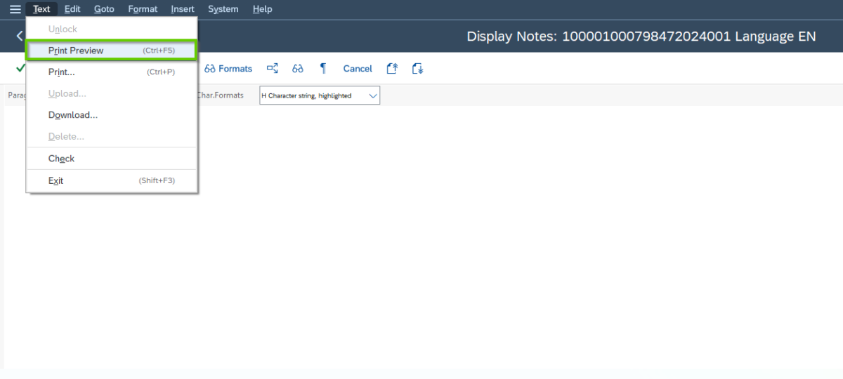The height and width of the screenshot is (379, 843).
Task: Click the Formats button
Action: [228, 69]
